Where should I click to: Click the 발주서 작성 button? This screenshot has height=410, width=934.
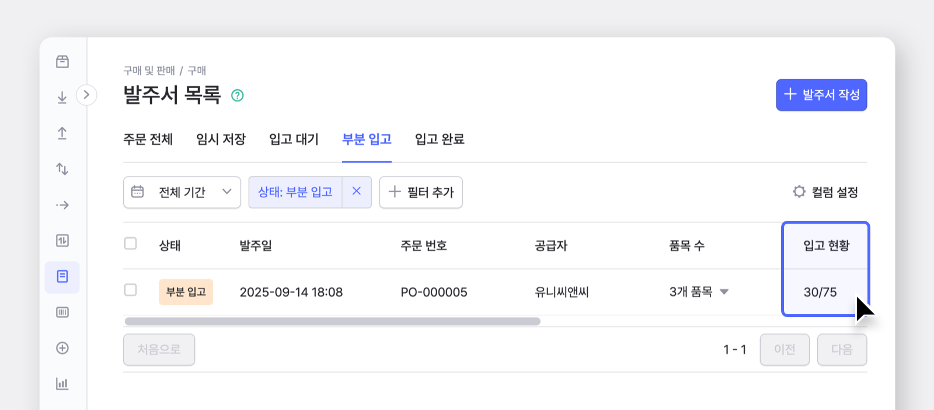coord(821,95)
